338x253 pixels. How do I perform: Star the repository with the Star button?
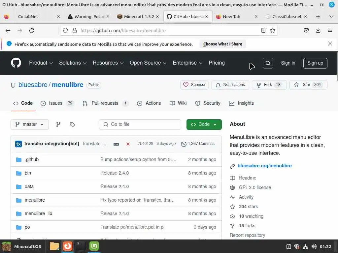pos(308,85)
